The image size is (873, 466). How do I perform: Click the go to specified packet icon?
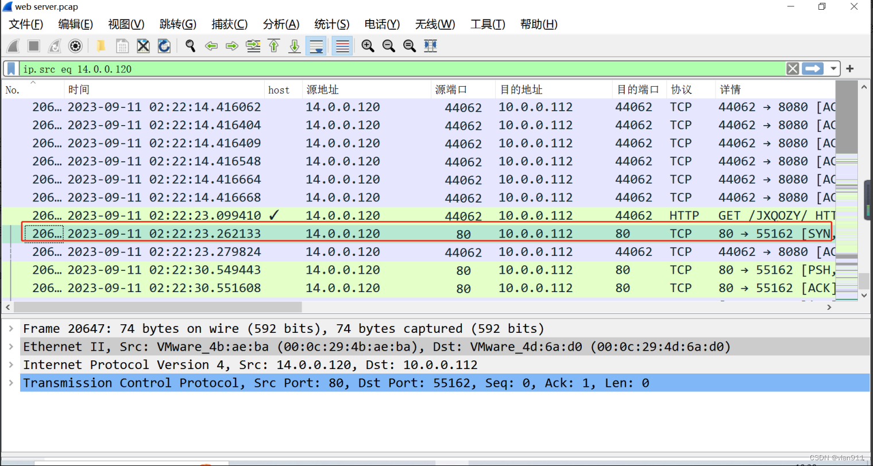[253, 46]
